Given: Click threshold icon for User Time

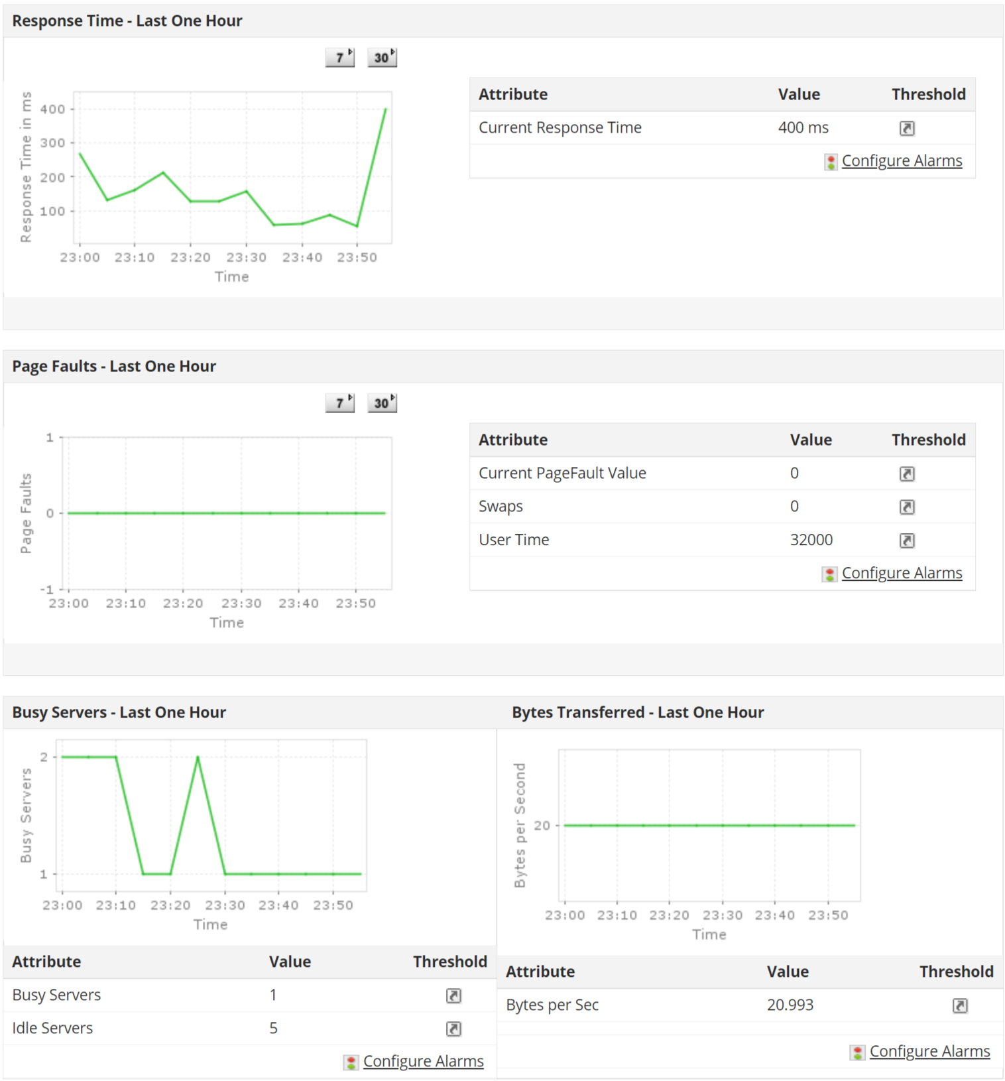Looking at the screenshot, I should tap(907, 540).
